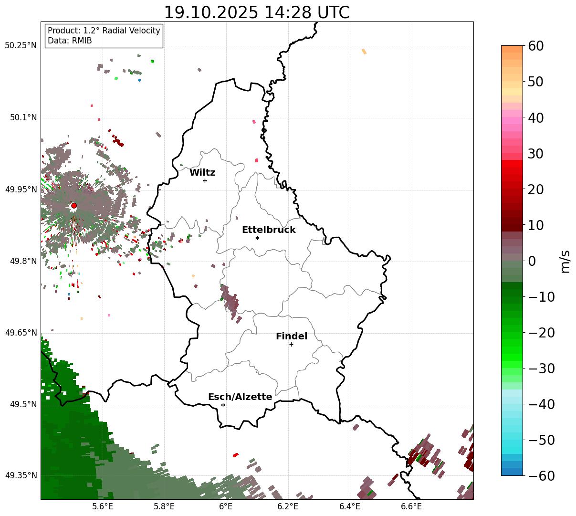576x516 pixels.
Task: Click the 6.4°E longitude label
Action: click(x=350, y=507)
